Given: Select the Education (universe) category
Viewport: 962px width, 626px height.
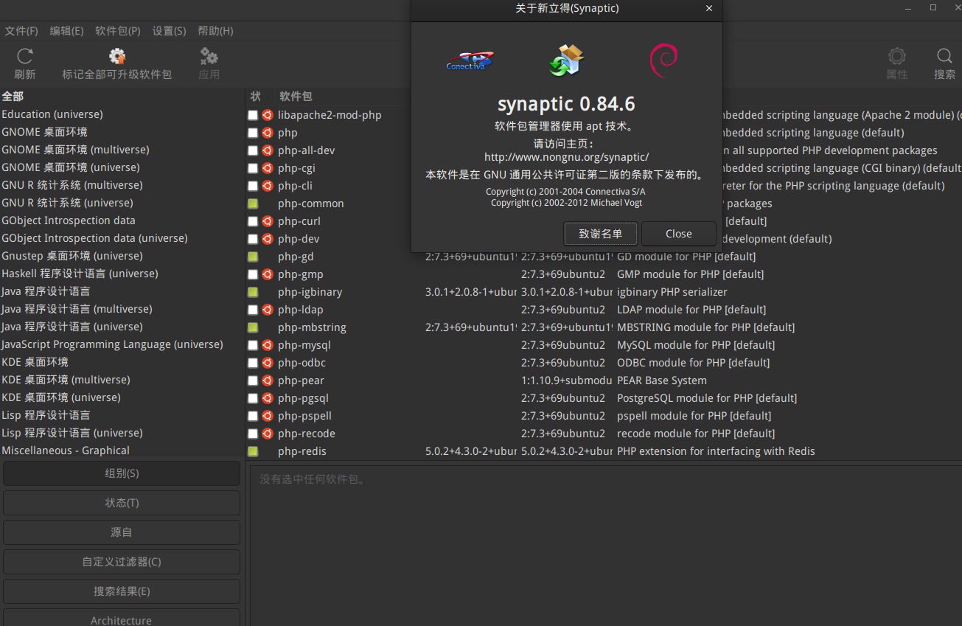Looking at the screenshot, I should 52,114.
